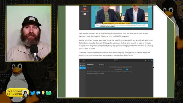Viewport: 183px width, 103px height.
Task: Open the Hypnotix hamburger menu icon
Action: point(145,60)
